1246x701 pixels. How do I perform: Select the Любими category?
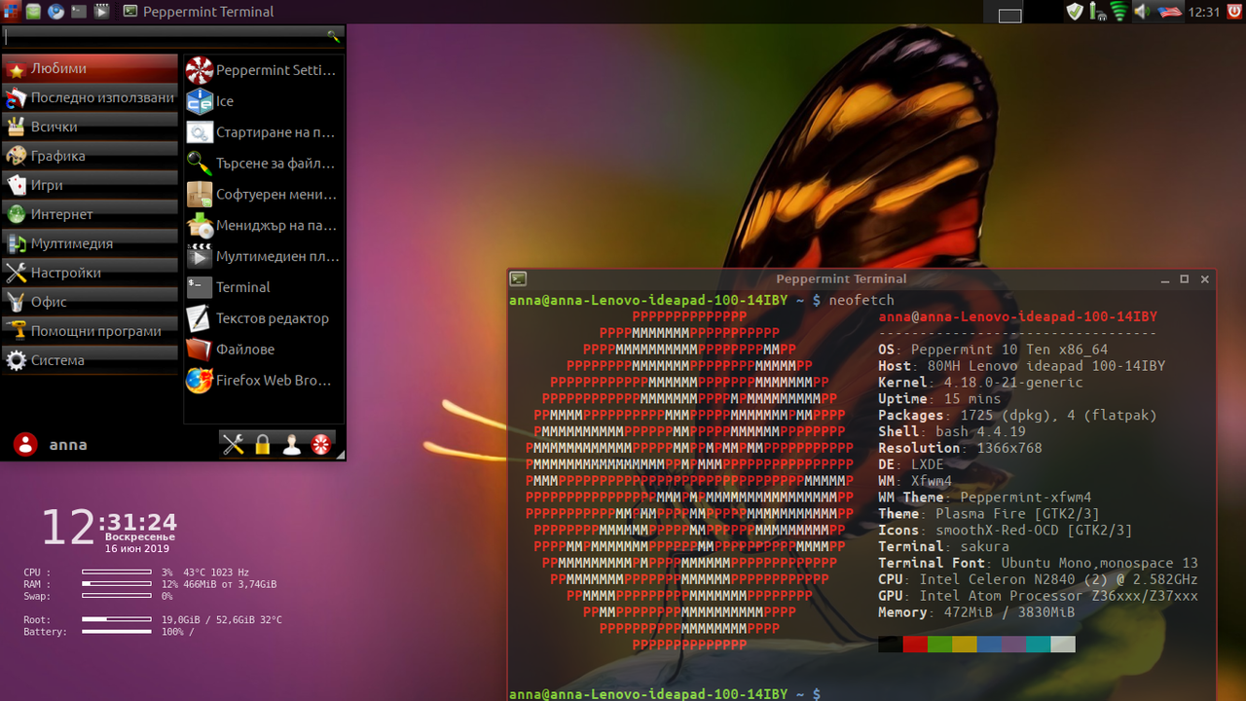[x=90, y=69]
